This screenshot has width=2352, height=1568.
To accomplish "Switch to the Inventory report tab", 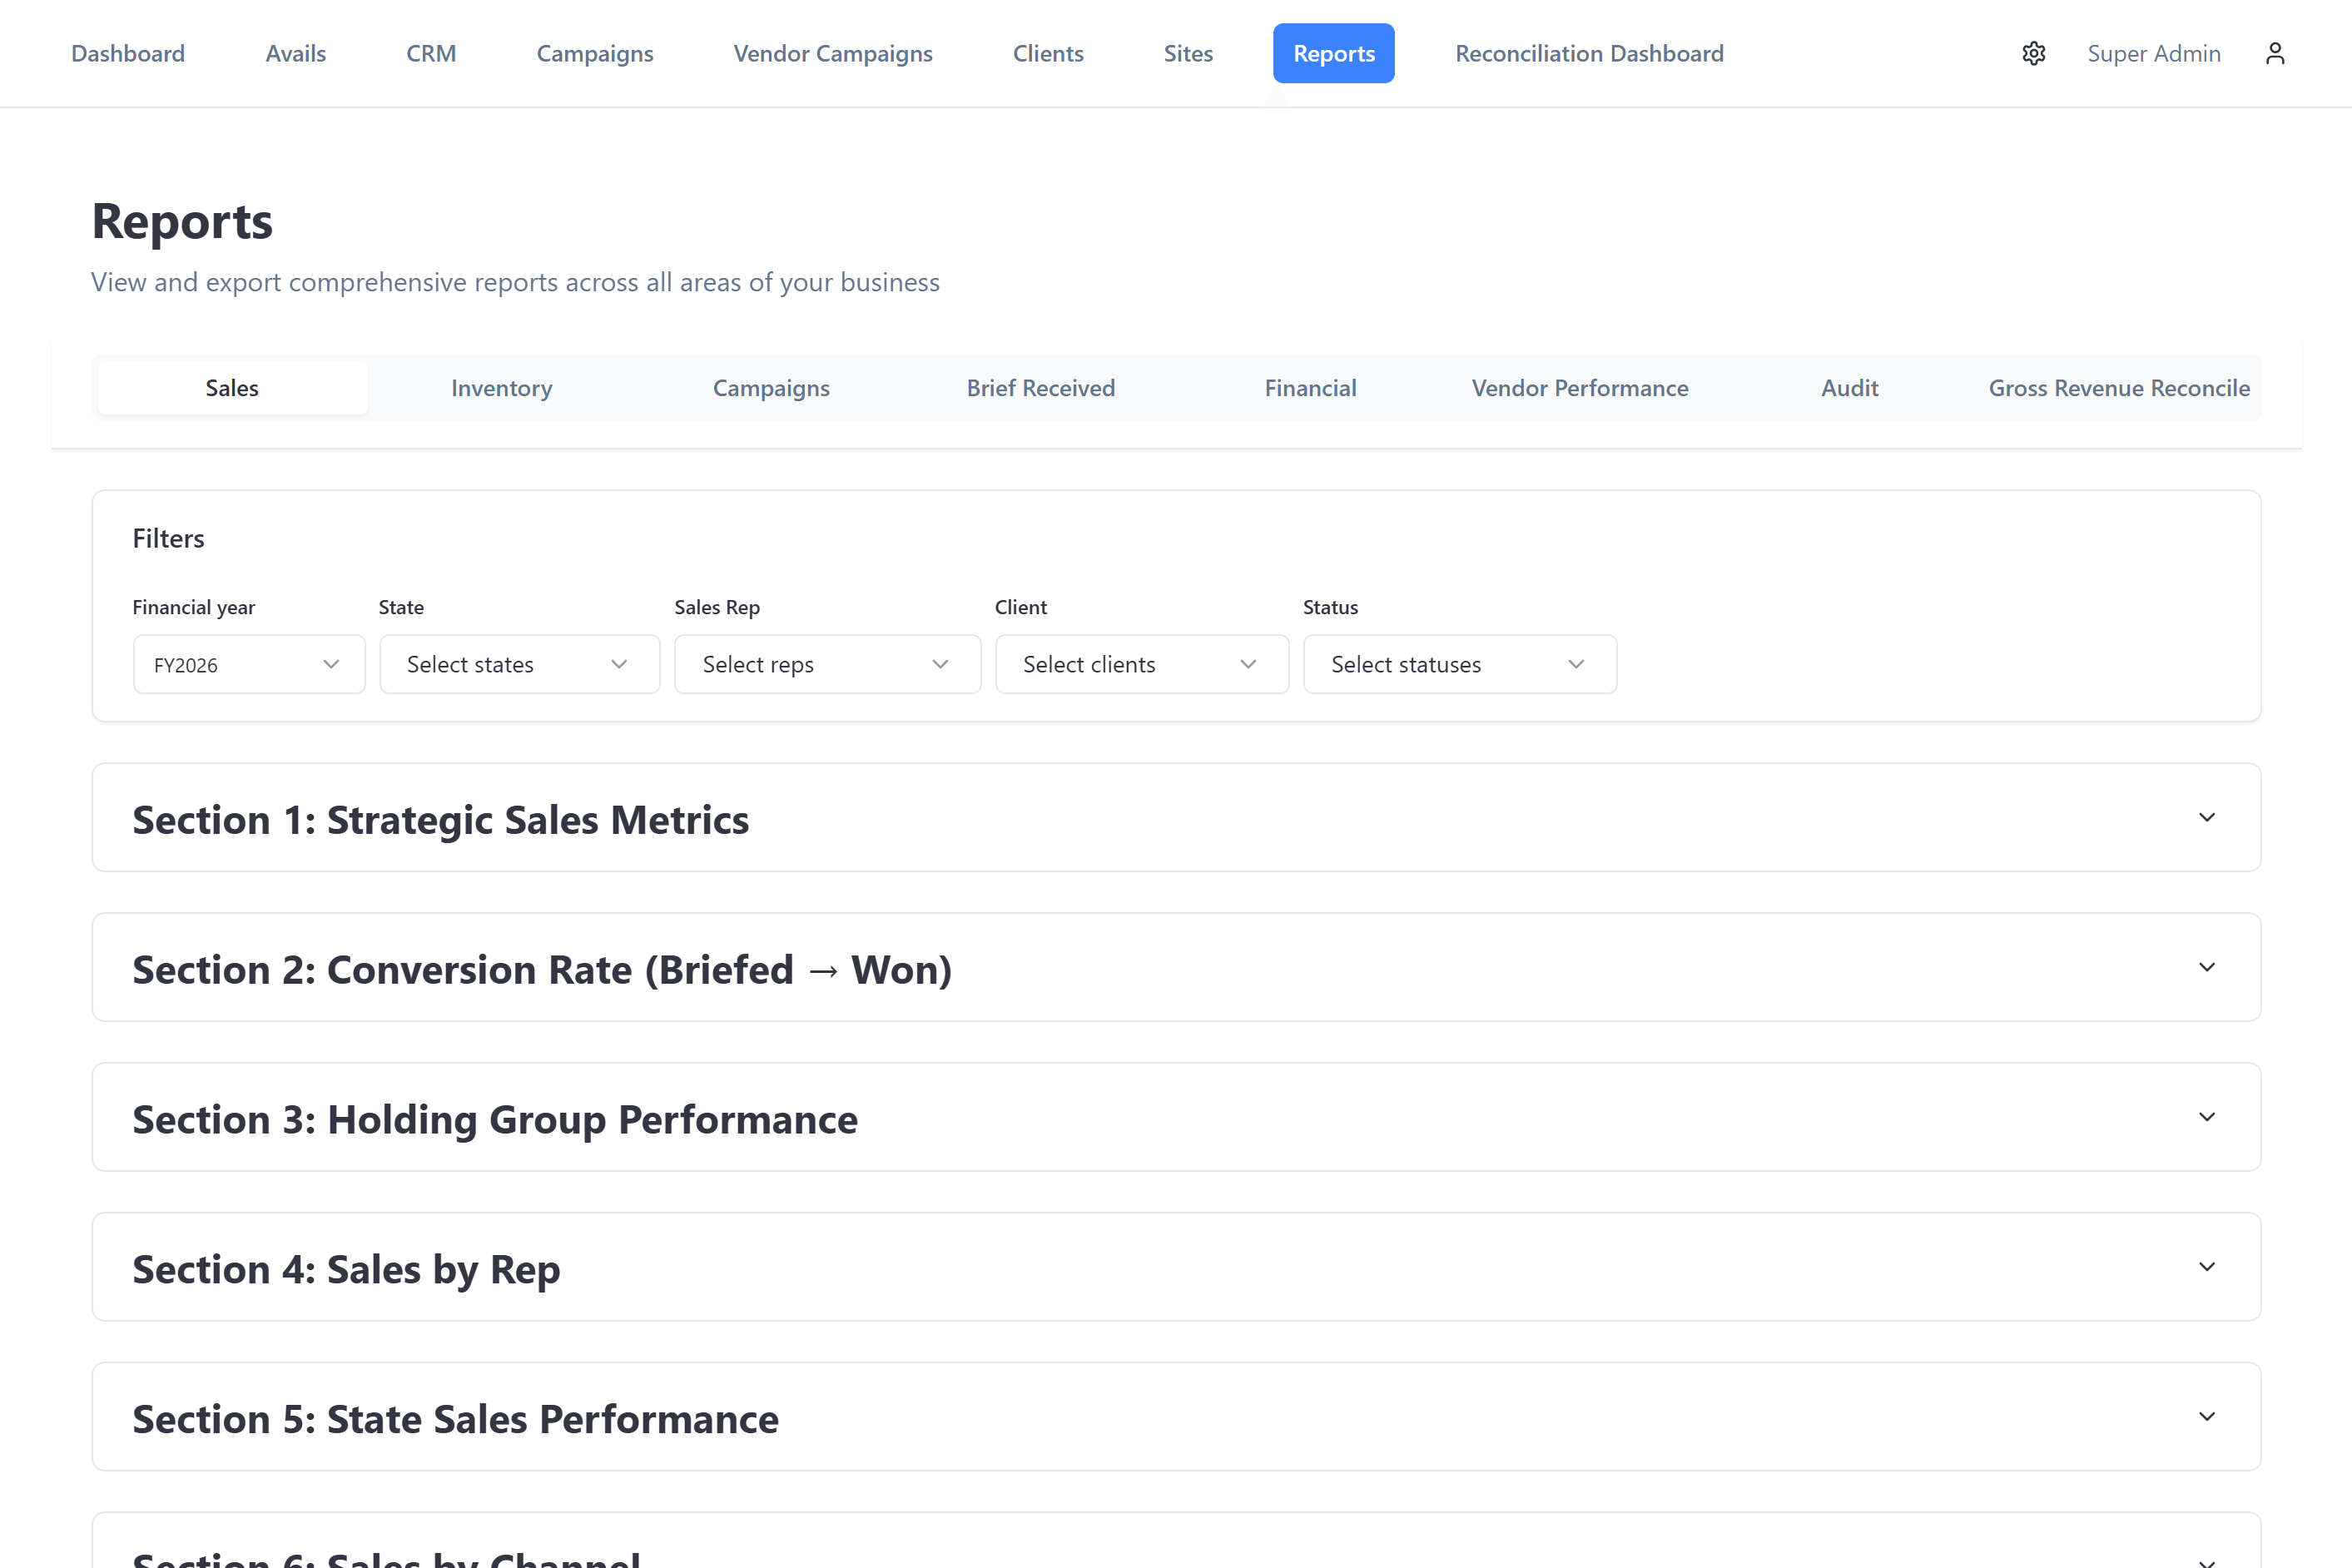I will 501,388.
